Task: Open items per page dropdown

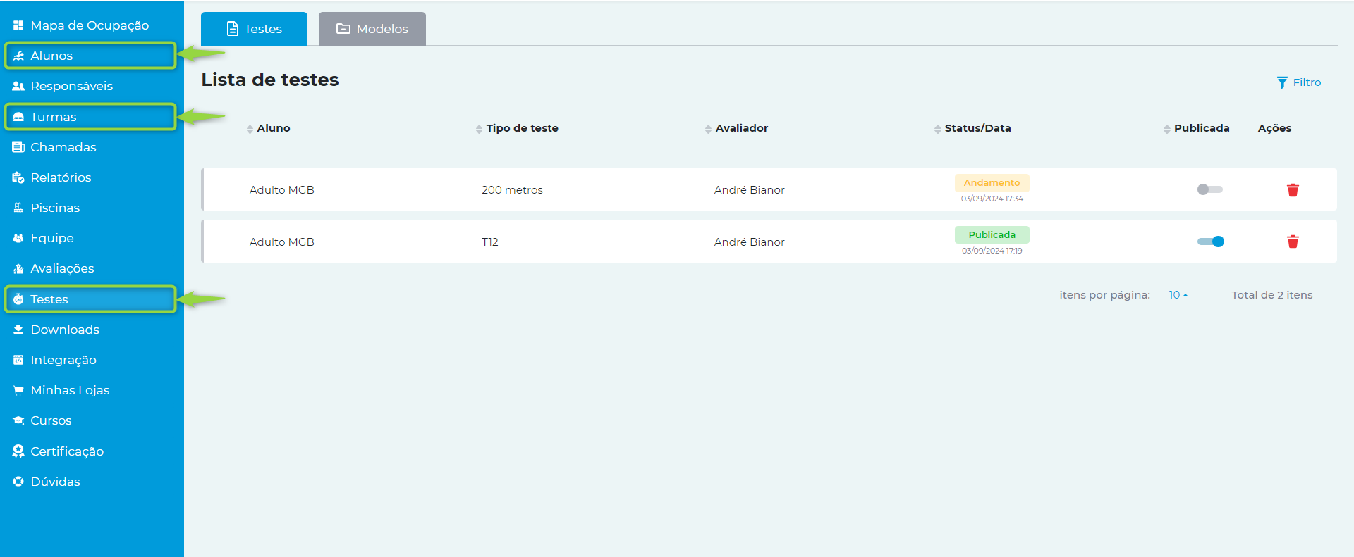Action: pyautogui.click(x=1178, y=295)
